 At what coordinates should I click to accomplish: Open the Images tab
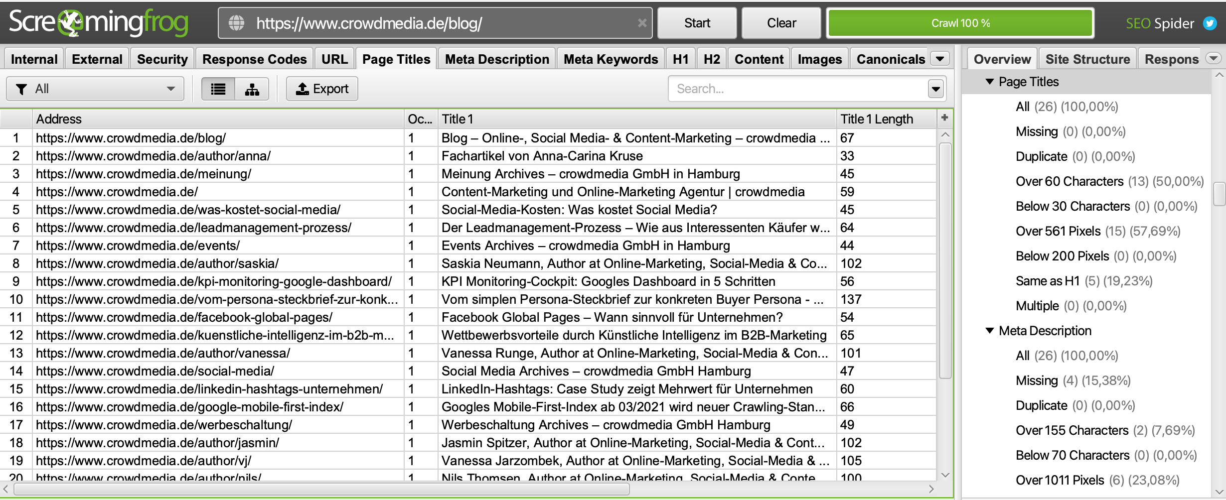click(819, 59)
